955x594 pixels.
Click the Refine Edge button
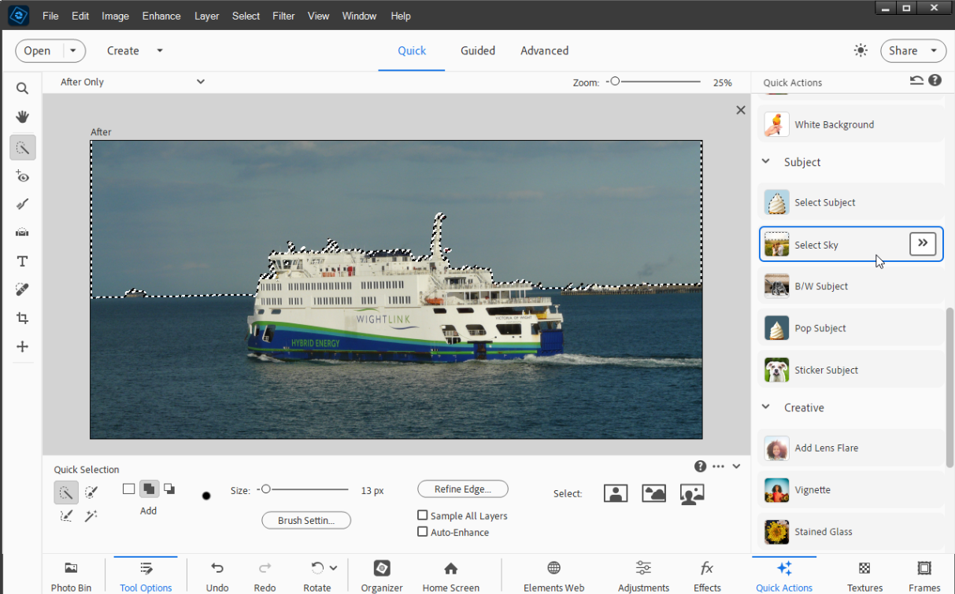click(x=462, y=489)
